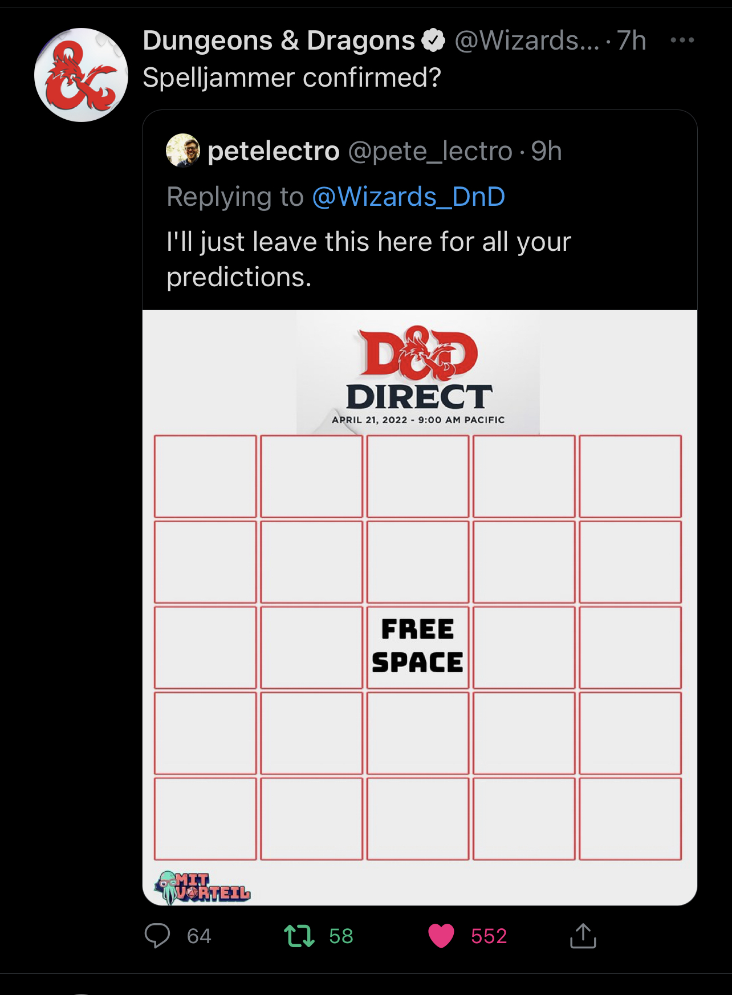The image size is (732, 995).
Task: View the 64 replies count
Action: coord(199,936)
